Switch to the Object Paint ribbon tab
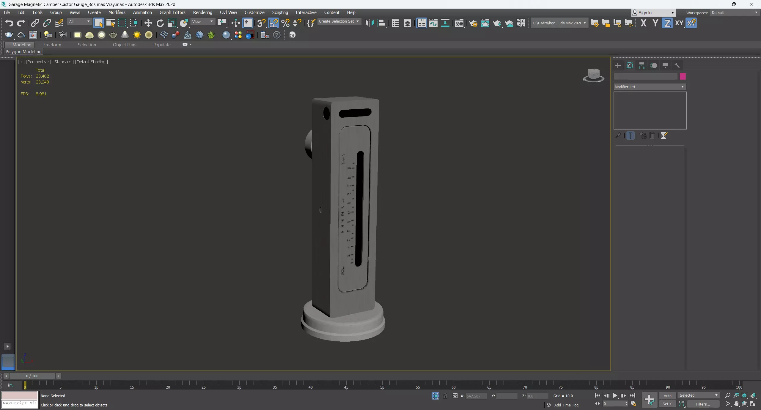 (125, 45)
